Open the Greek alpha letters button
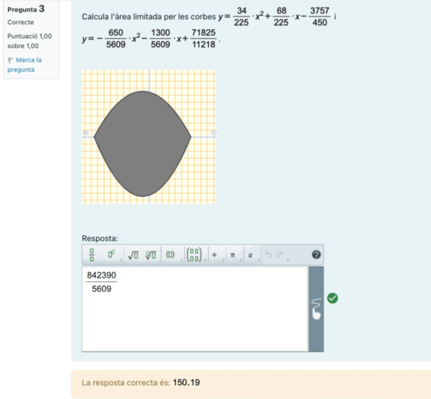The height and width of the screenshot is (399, 431). [x=250, y=255]
